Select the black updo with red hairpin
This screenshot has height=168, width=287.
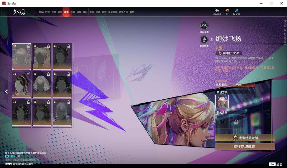(x=62, y=57)
